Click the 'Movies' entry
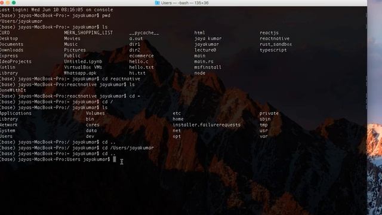Viewport: 382px width, 215px height. point(72,38)
